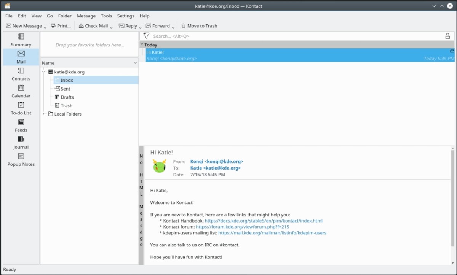Click the Forward toolbar button
Viewport: 457px width, 275px height.
(158, 26)
